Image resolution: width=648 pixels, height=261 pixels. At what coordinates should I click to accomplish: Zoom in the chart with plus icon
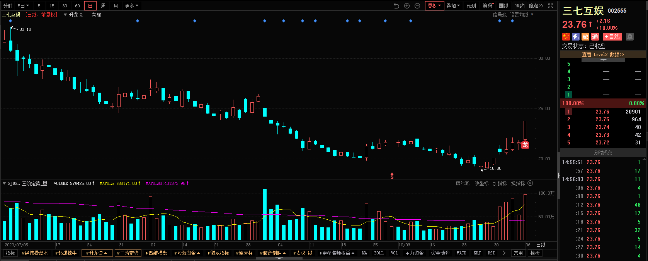[407, 6]
